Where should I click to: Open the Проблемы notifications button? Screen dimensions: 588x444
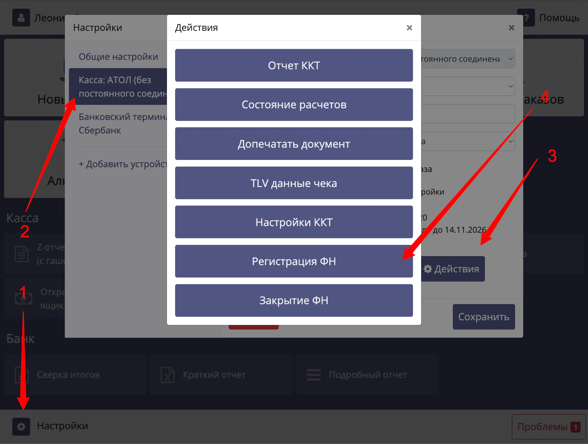(548, 427)
